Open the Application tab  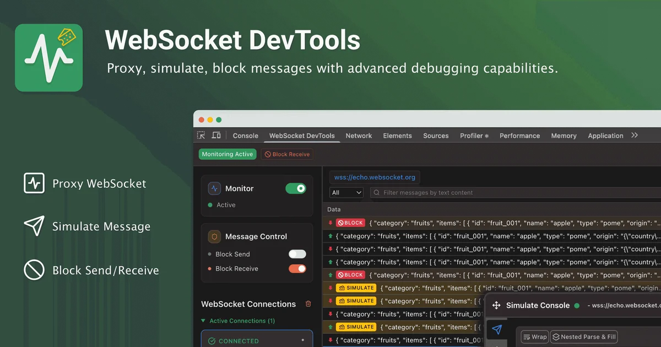(605, 135)
